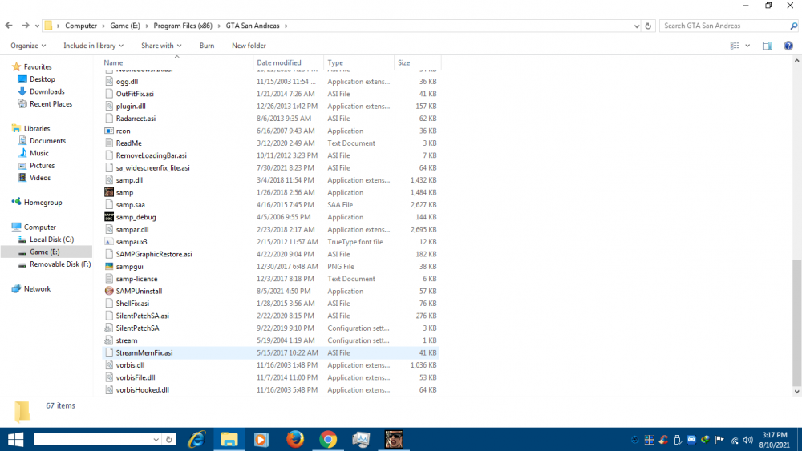Viewport: 802px width, 451px height.
Task: Launch media player from taskbar
Action: (261, 439)
